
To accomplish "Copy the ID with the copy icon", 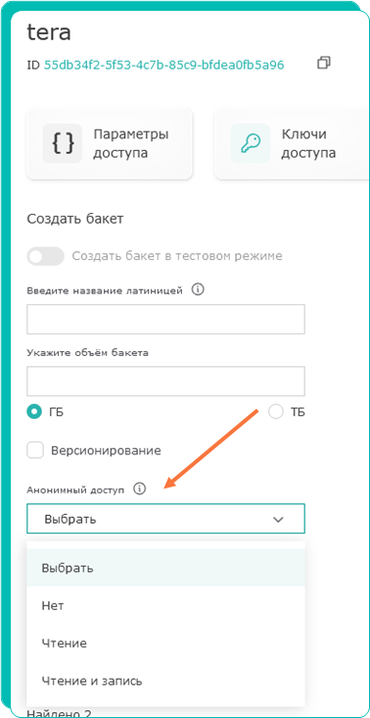I will pyautogui.click(x=324, y=63).
